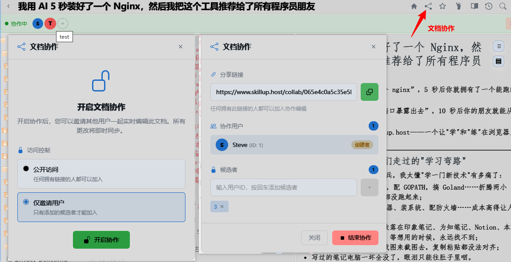Select the red T collaborator avatar
The height and width of the screenshot is (262, 511).
[x=50, y=24]
